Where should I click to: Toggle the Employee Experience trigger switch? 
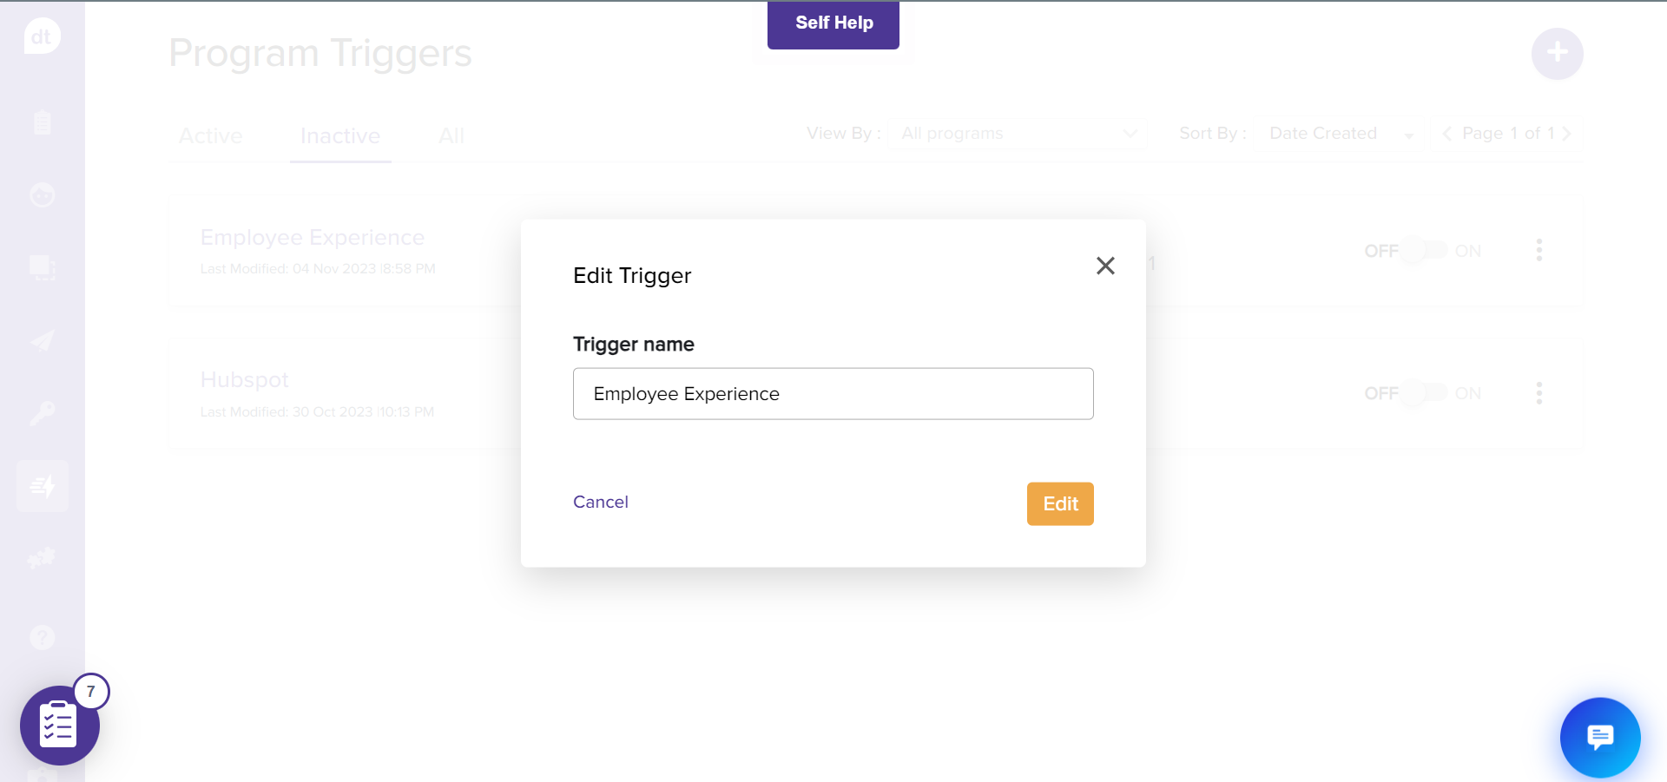click(1424, 251)
